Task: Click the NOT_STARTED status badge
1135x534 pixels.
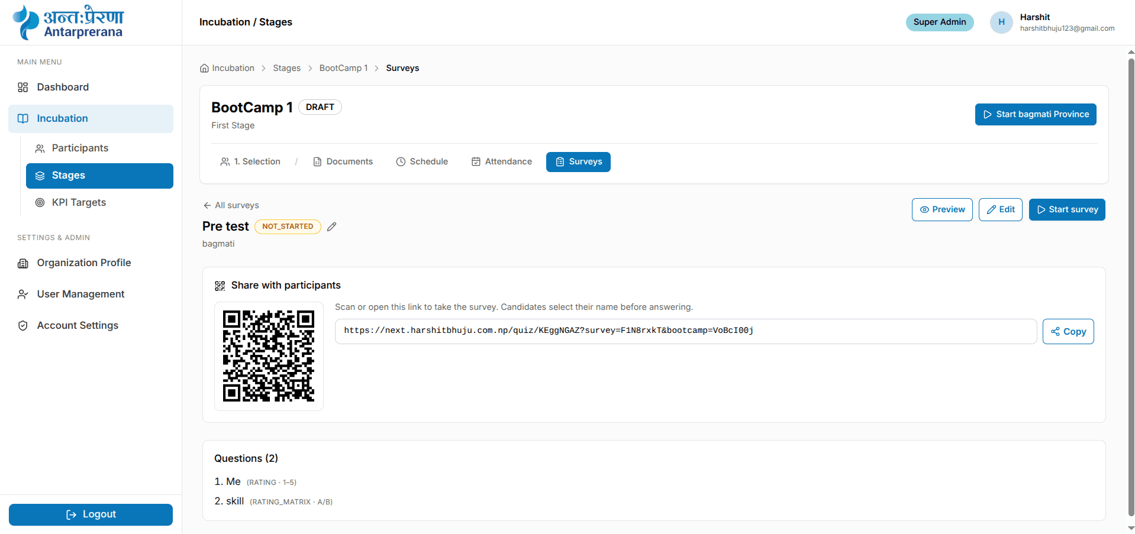Action: (288, 226)
